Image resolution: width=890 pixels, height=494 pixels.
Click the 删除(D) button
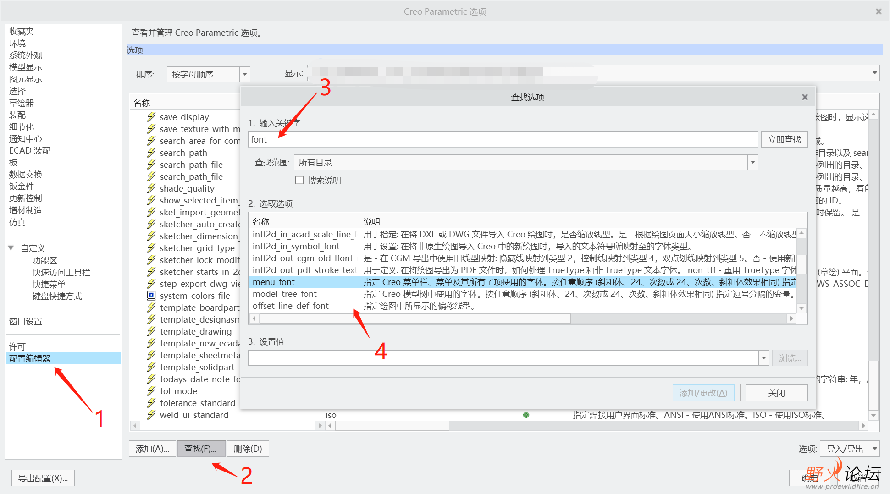tap(248, 449)
